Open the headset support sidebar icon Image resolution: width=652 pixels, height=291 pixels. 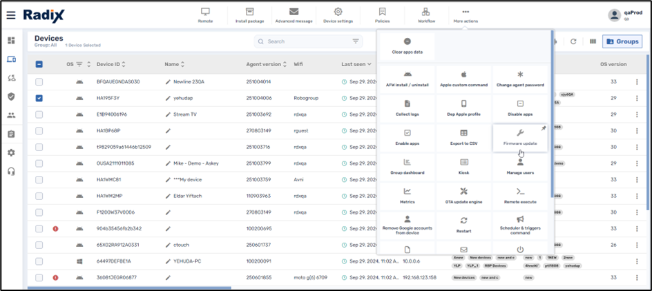coord(11,172)
